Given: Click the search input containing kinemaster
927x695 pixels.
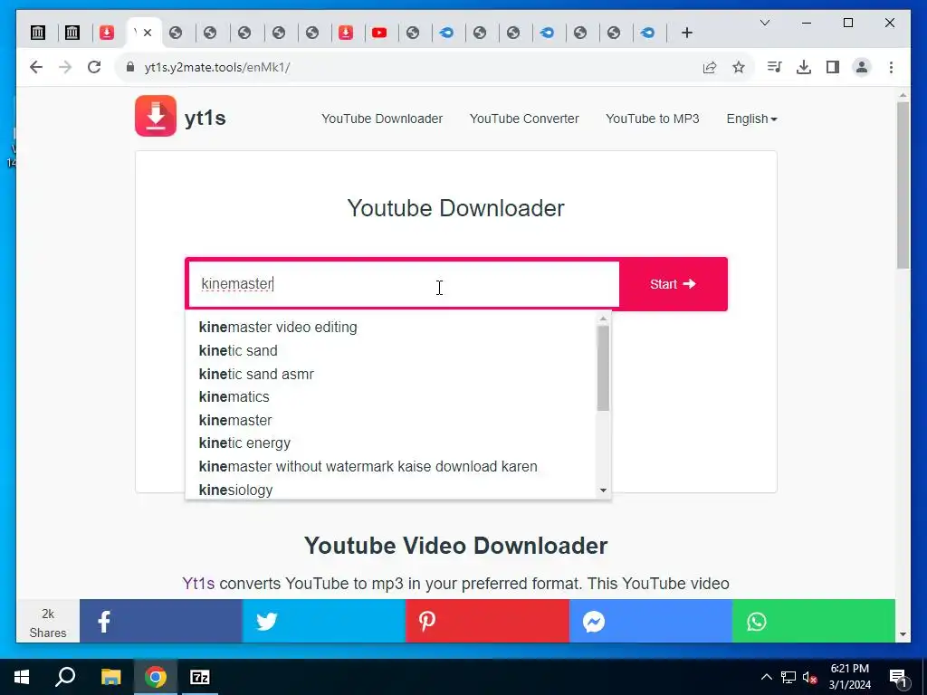Looking at the screenshot, I should 404,284.
